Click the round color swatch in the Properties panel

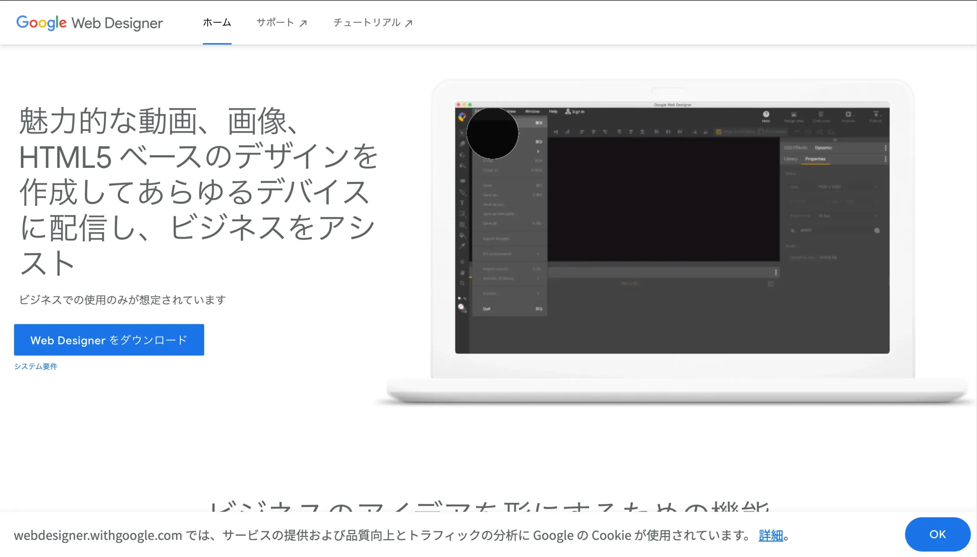click(x=878, y=230)
